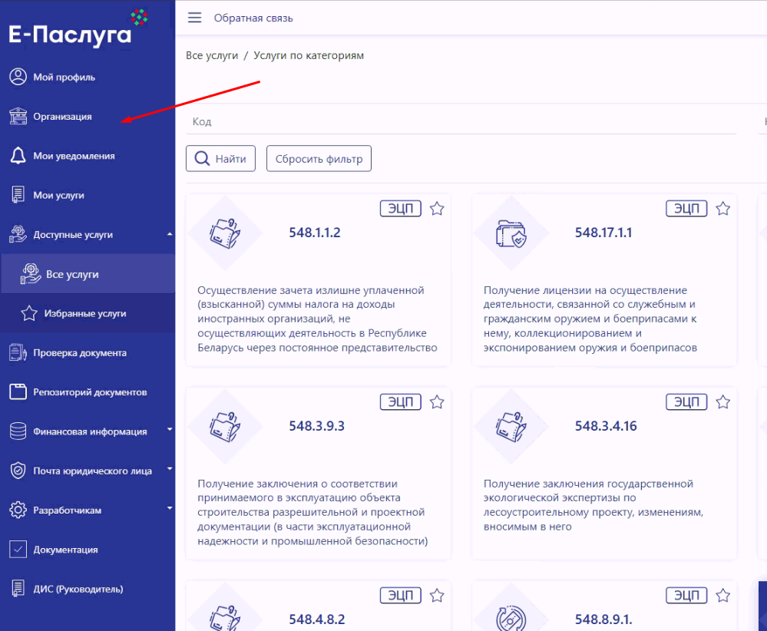This screenshot has width=767, height=631.
Task: Favorite service 548.1.1.2 with star
Action: tap(437, 209)
